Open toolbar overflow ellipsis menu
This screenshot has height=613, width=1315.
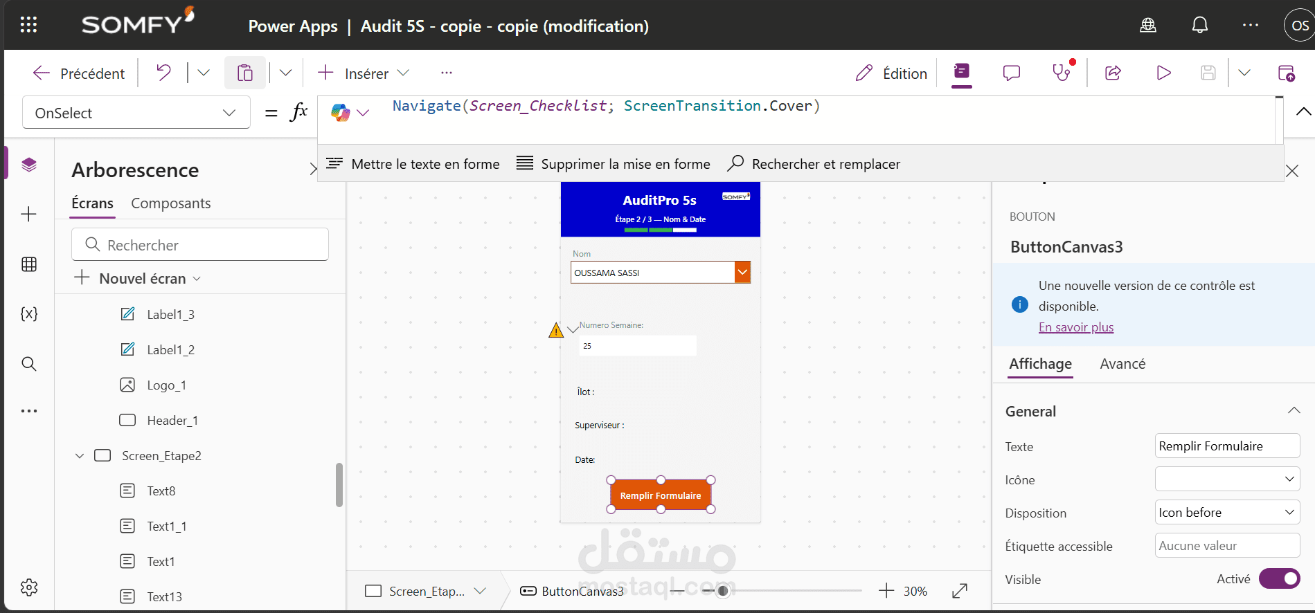point(447,73)
